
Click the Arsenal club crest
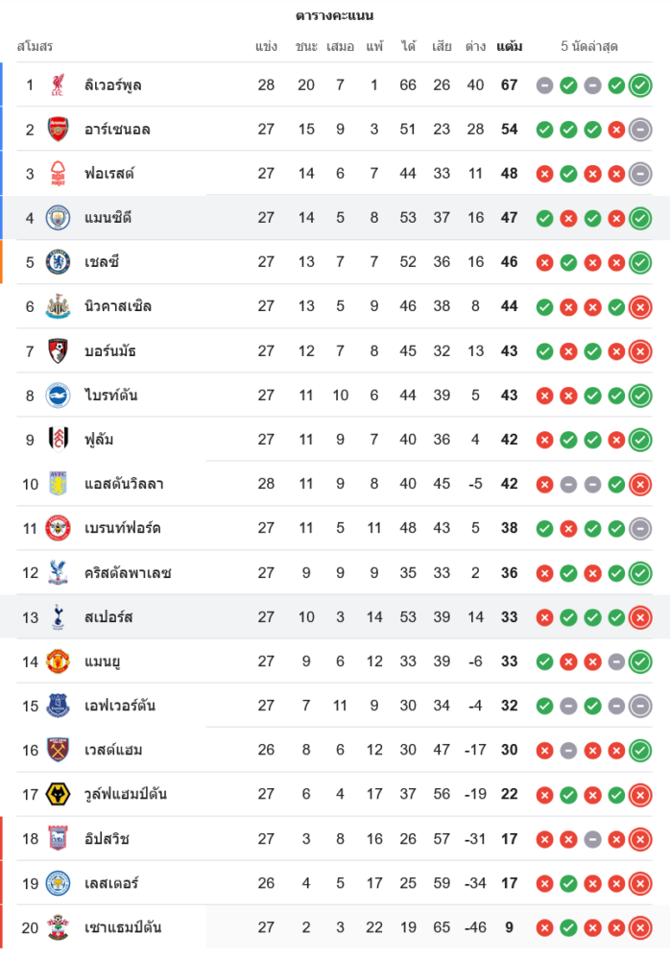58,130
